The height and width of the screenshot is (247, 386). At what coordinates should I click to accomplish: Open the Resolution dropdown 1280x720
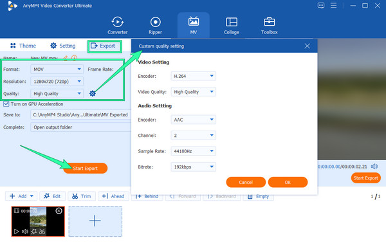click(57, 82)
